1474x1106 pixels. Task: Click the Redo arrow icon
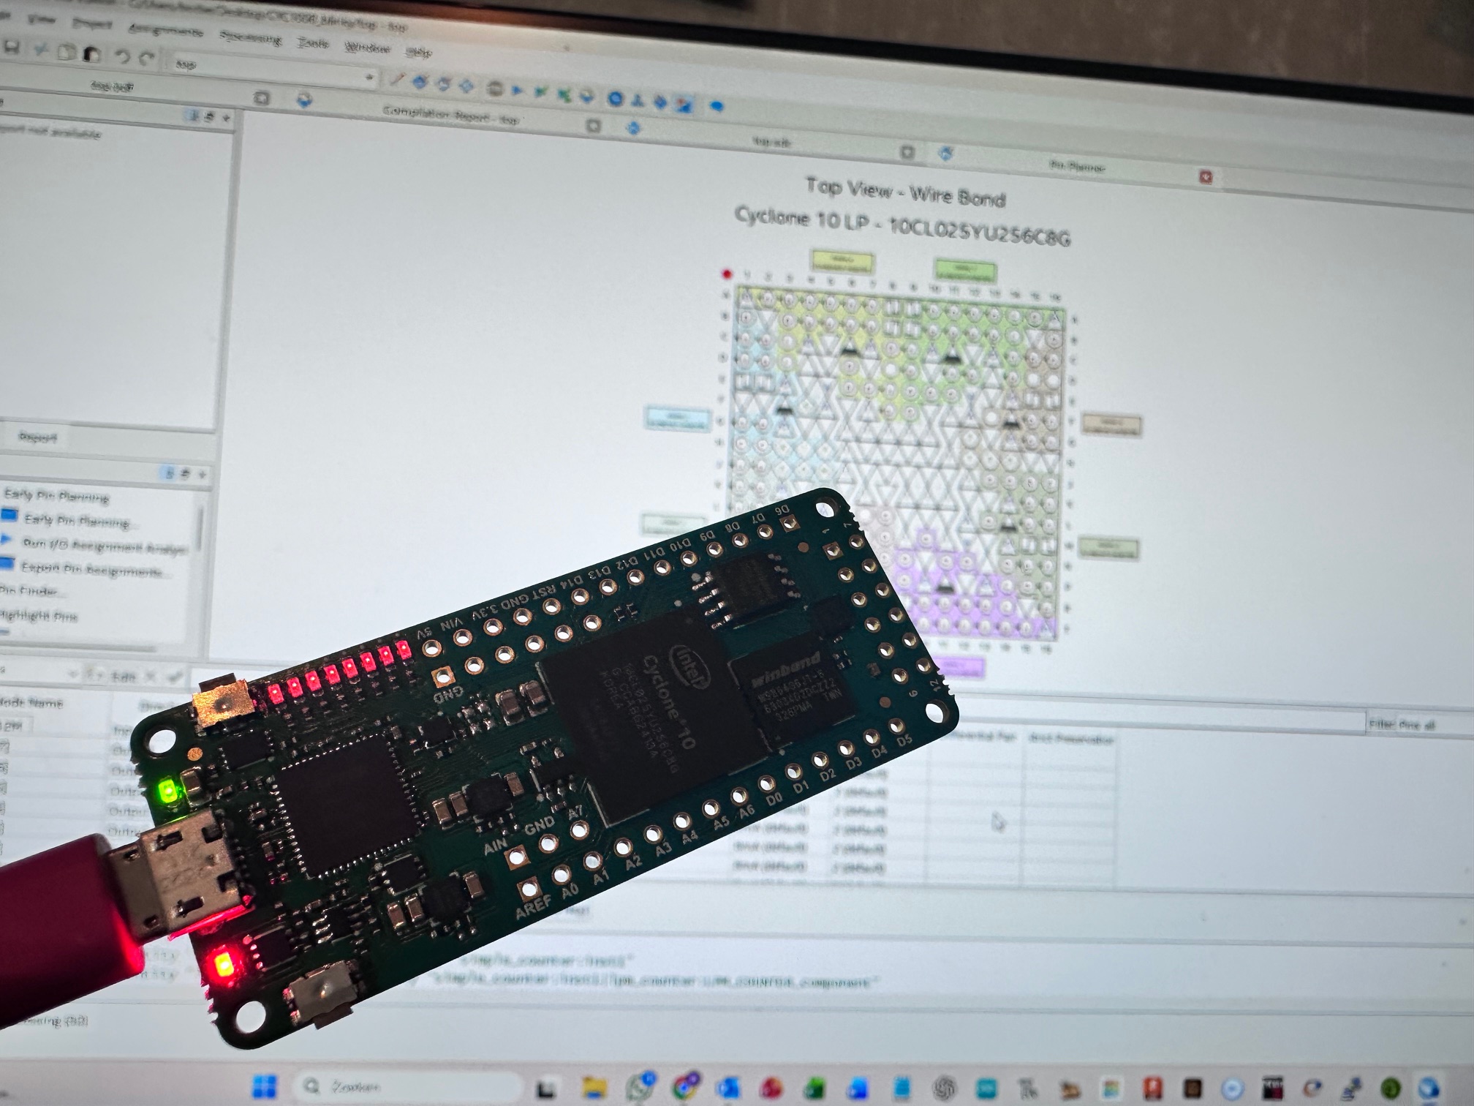(147, 57)
